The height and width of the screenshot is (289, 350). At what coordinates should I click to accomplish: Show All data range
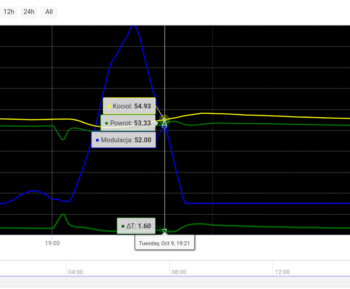49,12
